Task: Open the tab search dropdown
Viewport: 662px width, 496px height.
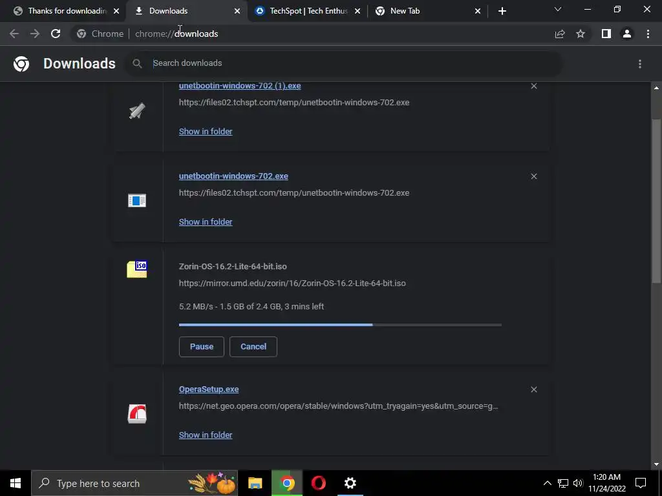Action: 558,9
